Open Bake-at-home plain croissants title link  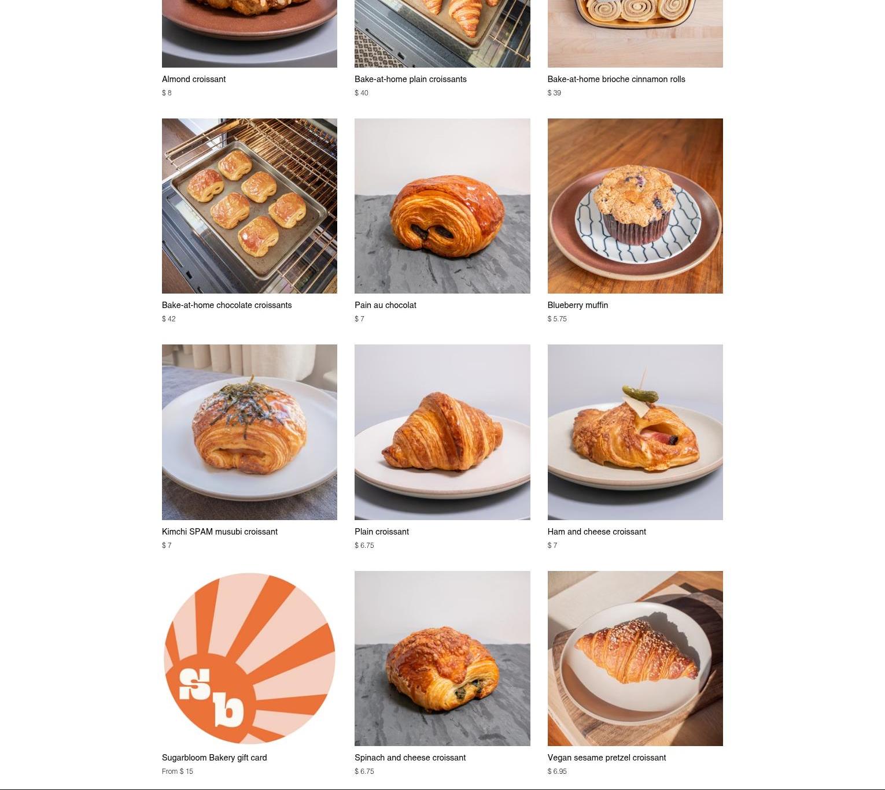click(x=410, y=79)
